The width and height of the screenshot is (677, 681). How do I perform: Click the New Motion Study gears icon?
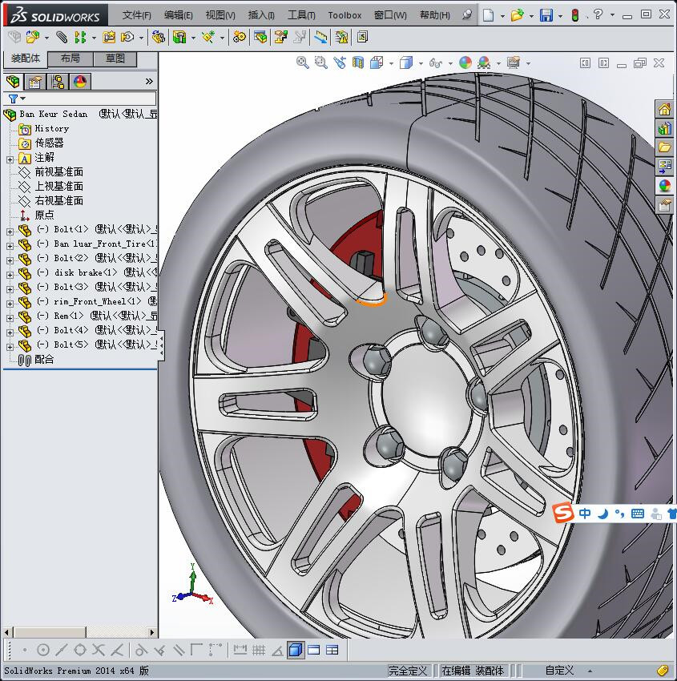(x=240, y=38)
